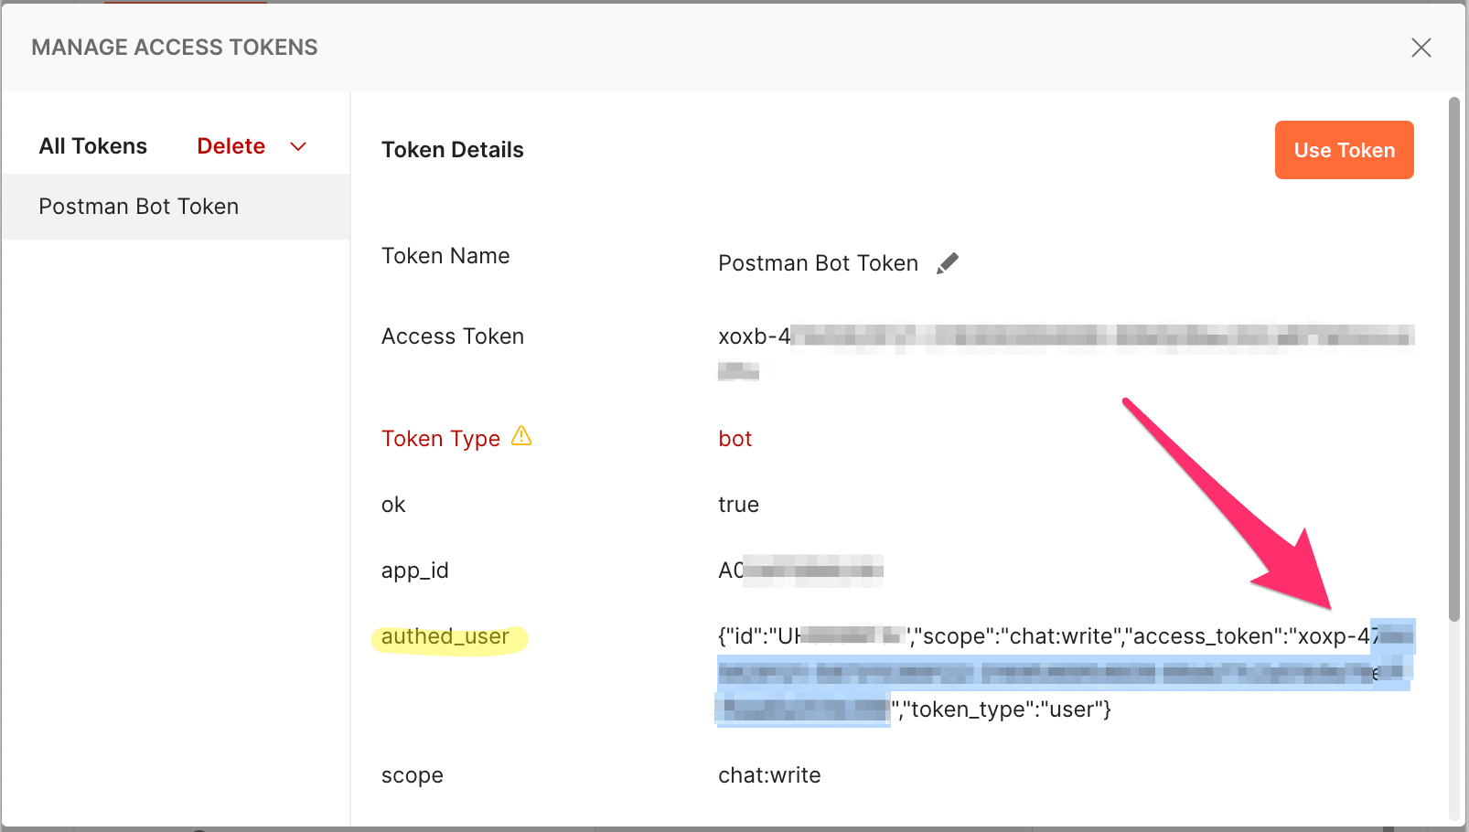Click the Token Name label
Image resolution: width=1469 pixels, height=832 pixels.
pos(445,256)
